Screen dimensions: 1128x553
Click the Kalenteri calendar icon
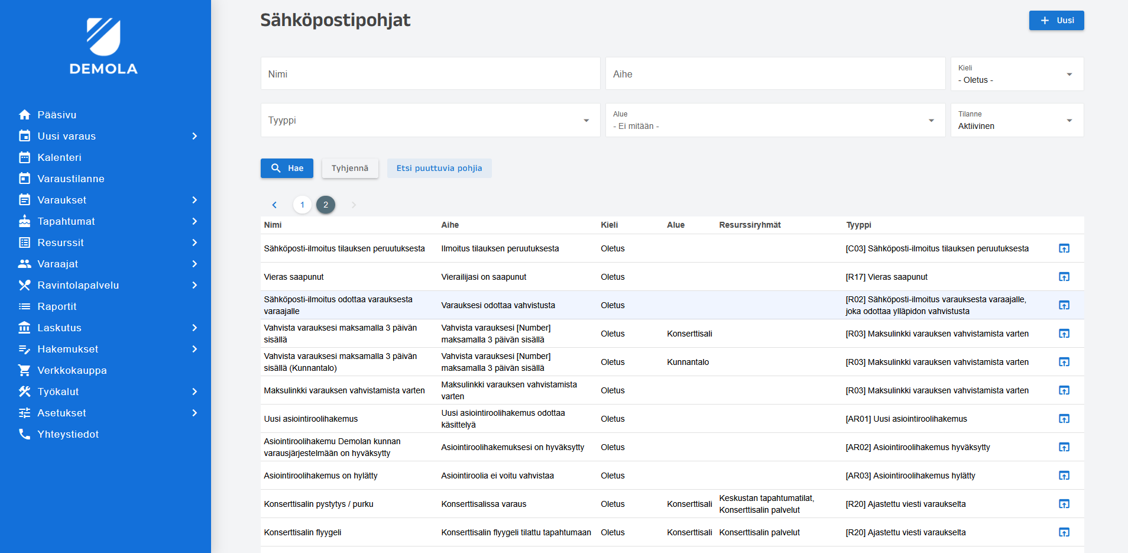point(24,157)
